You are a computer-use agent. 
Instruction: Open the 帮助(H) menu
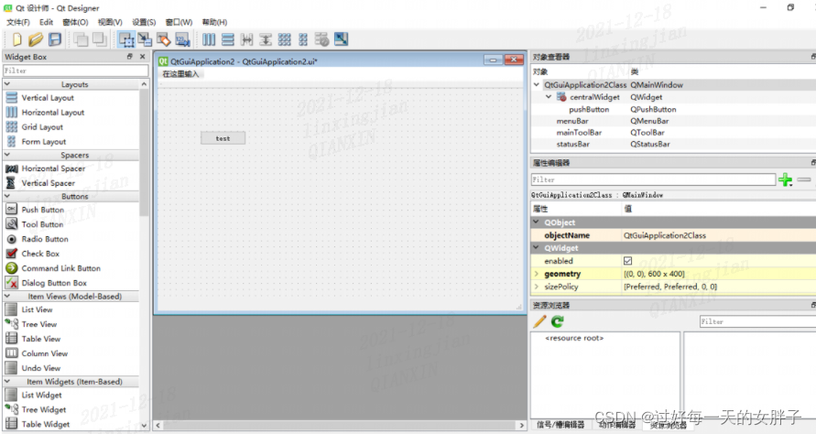(x=214, y=22)
